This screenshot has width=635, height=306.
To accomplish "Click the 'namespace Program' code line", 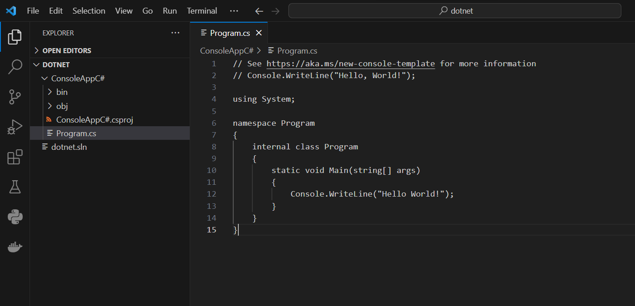I will click(273, 123).
